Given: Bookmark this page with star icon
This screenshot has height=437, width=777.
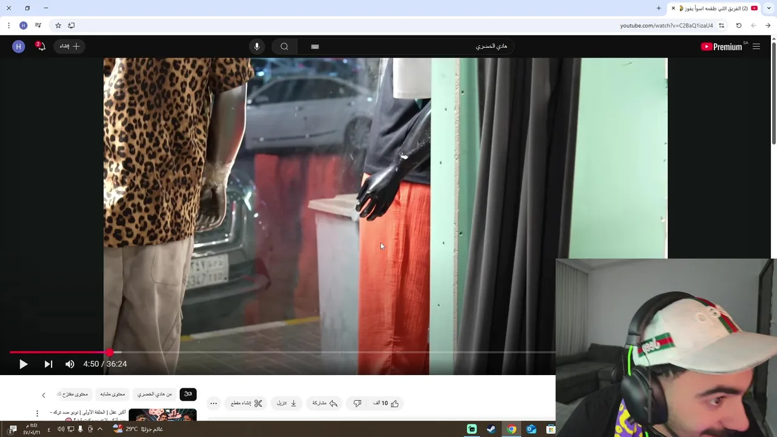Looking at the screenshot, I should [58, 25].
